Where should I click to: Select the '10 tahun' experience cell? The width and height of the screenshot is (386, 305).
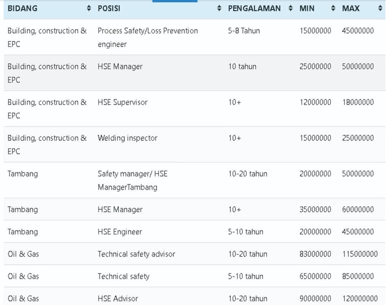[242, 67]
